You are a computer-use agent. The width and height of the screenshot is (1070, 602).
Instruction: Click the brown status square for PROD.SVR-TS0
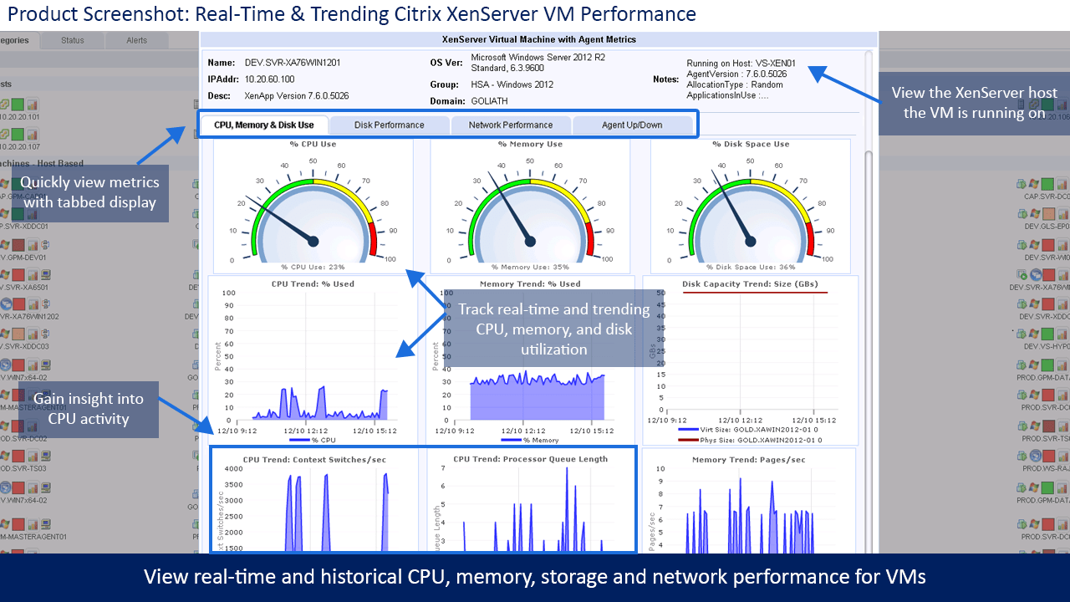(1048, 426)
